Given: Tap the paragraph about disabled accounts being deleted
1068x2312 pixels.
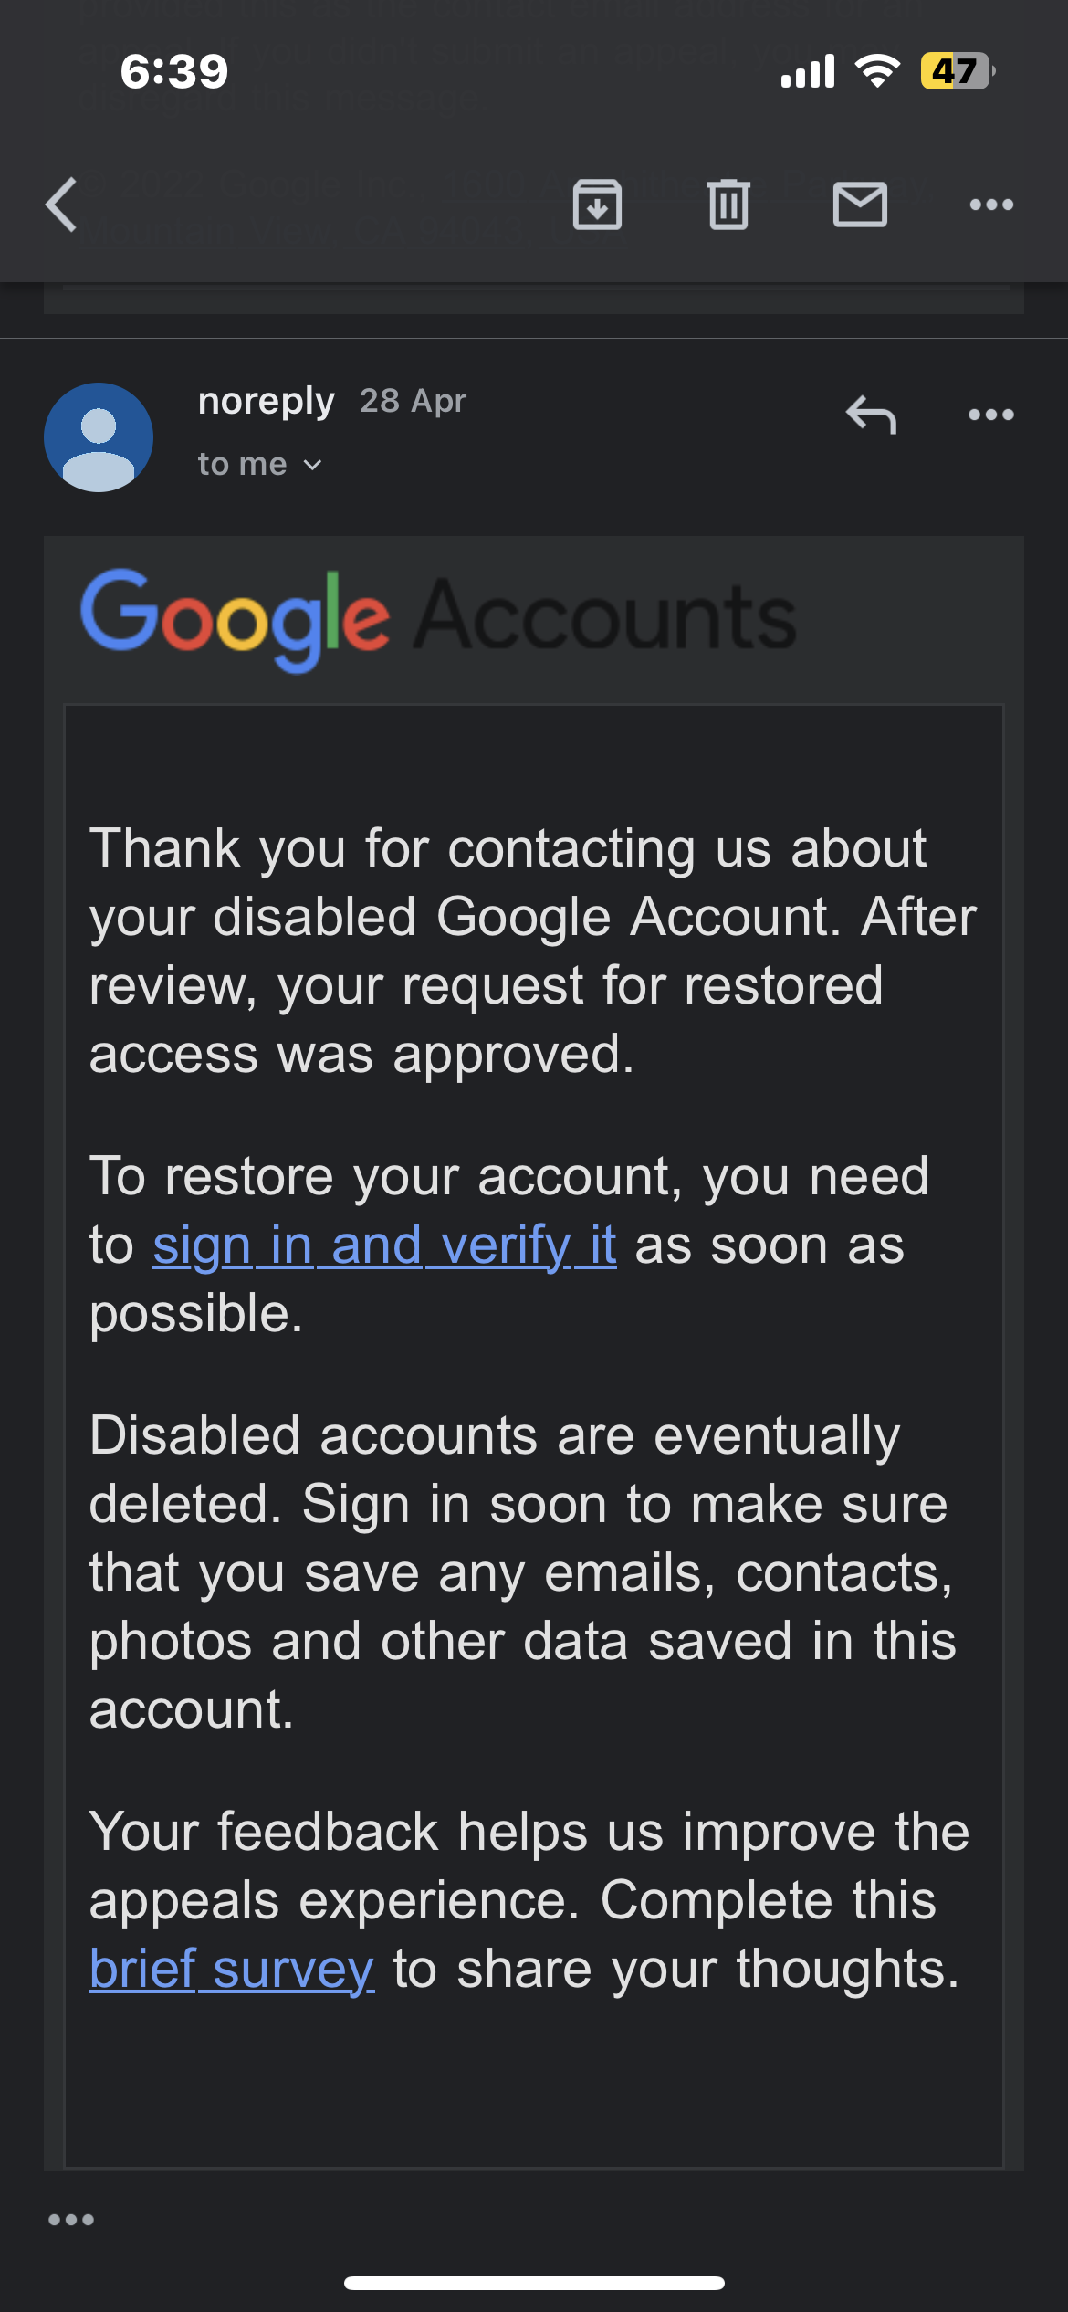Looking at the screenshot, I should [x=524, y=1571].
